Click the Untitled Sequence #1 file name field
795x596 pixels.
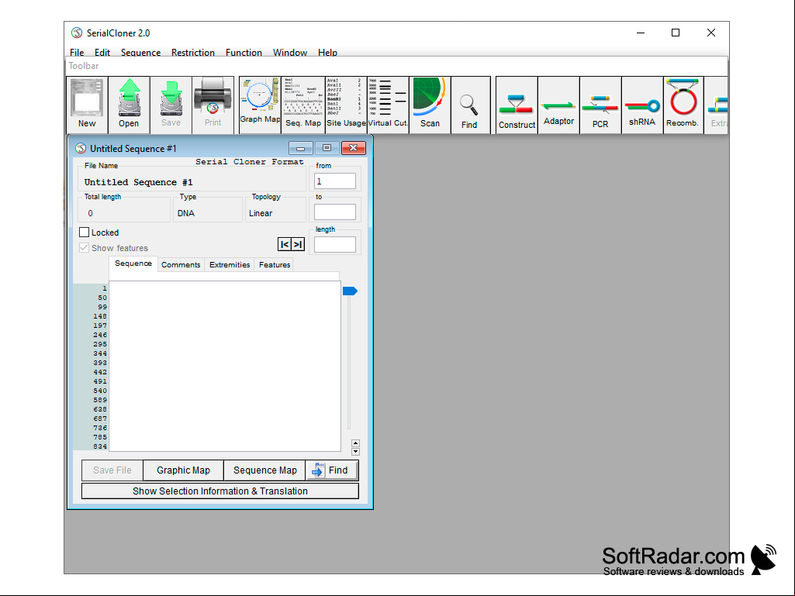tap(192, 182)
